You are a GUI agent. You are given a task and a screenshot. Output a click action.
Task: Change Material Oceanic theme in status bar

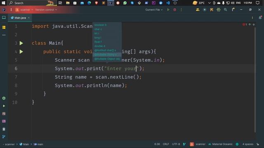(220, 144)
